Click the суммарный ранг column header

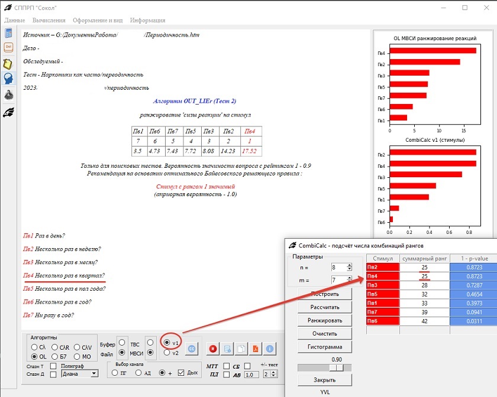pyautogui.click(x=425, y=258)
